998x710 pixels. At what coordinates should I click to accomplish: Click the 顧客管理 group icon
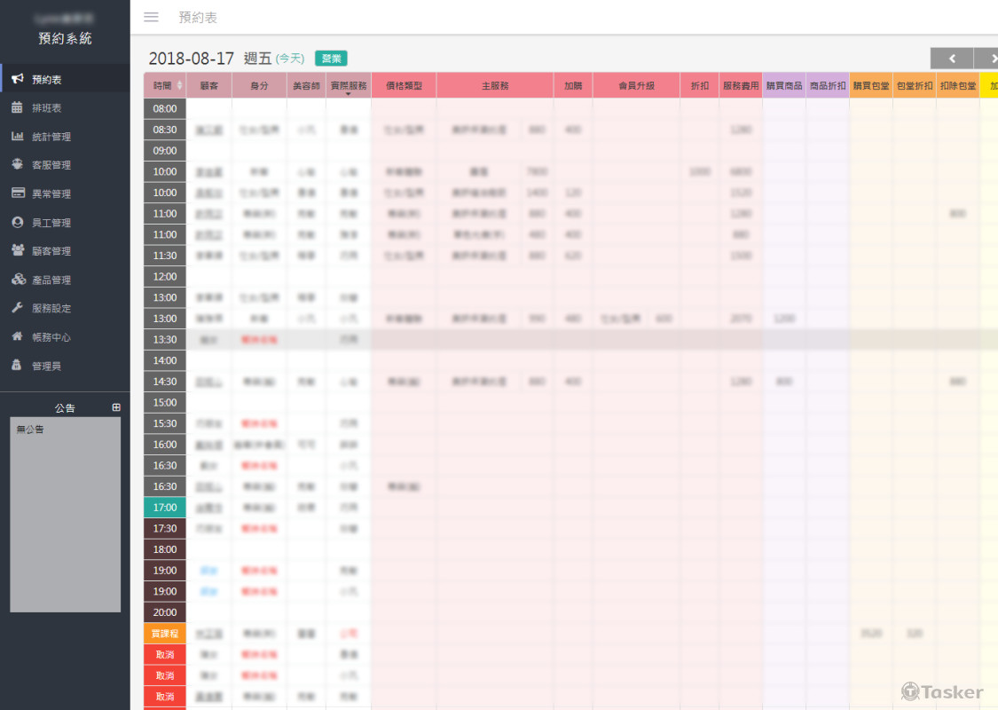(17, 251)
